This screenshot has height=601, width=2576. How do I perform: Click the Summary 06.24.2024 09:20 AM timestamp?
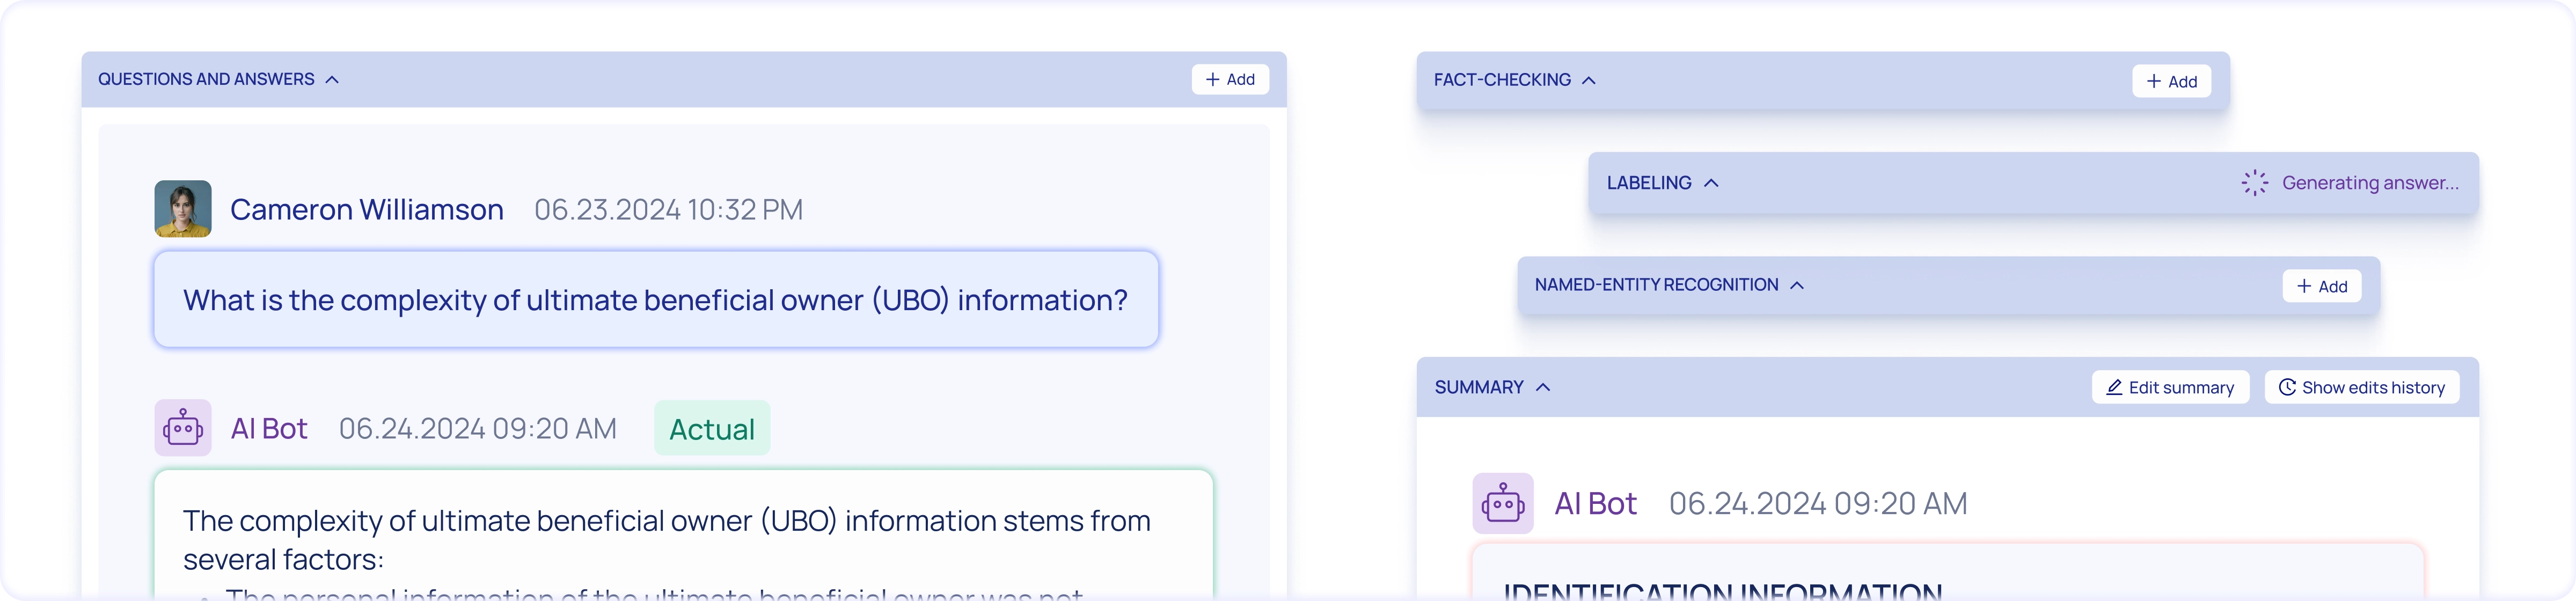coord(1818,503)
